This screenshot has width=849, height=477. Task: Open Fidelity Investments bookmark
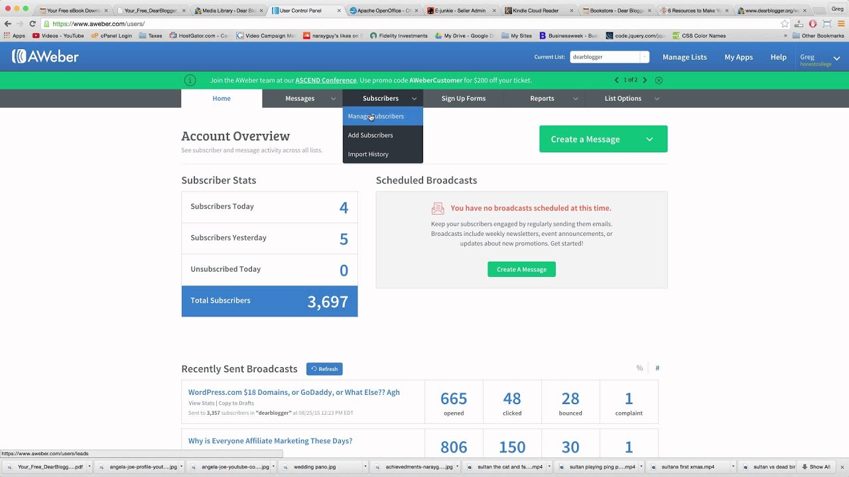click(x=399, y=36)
